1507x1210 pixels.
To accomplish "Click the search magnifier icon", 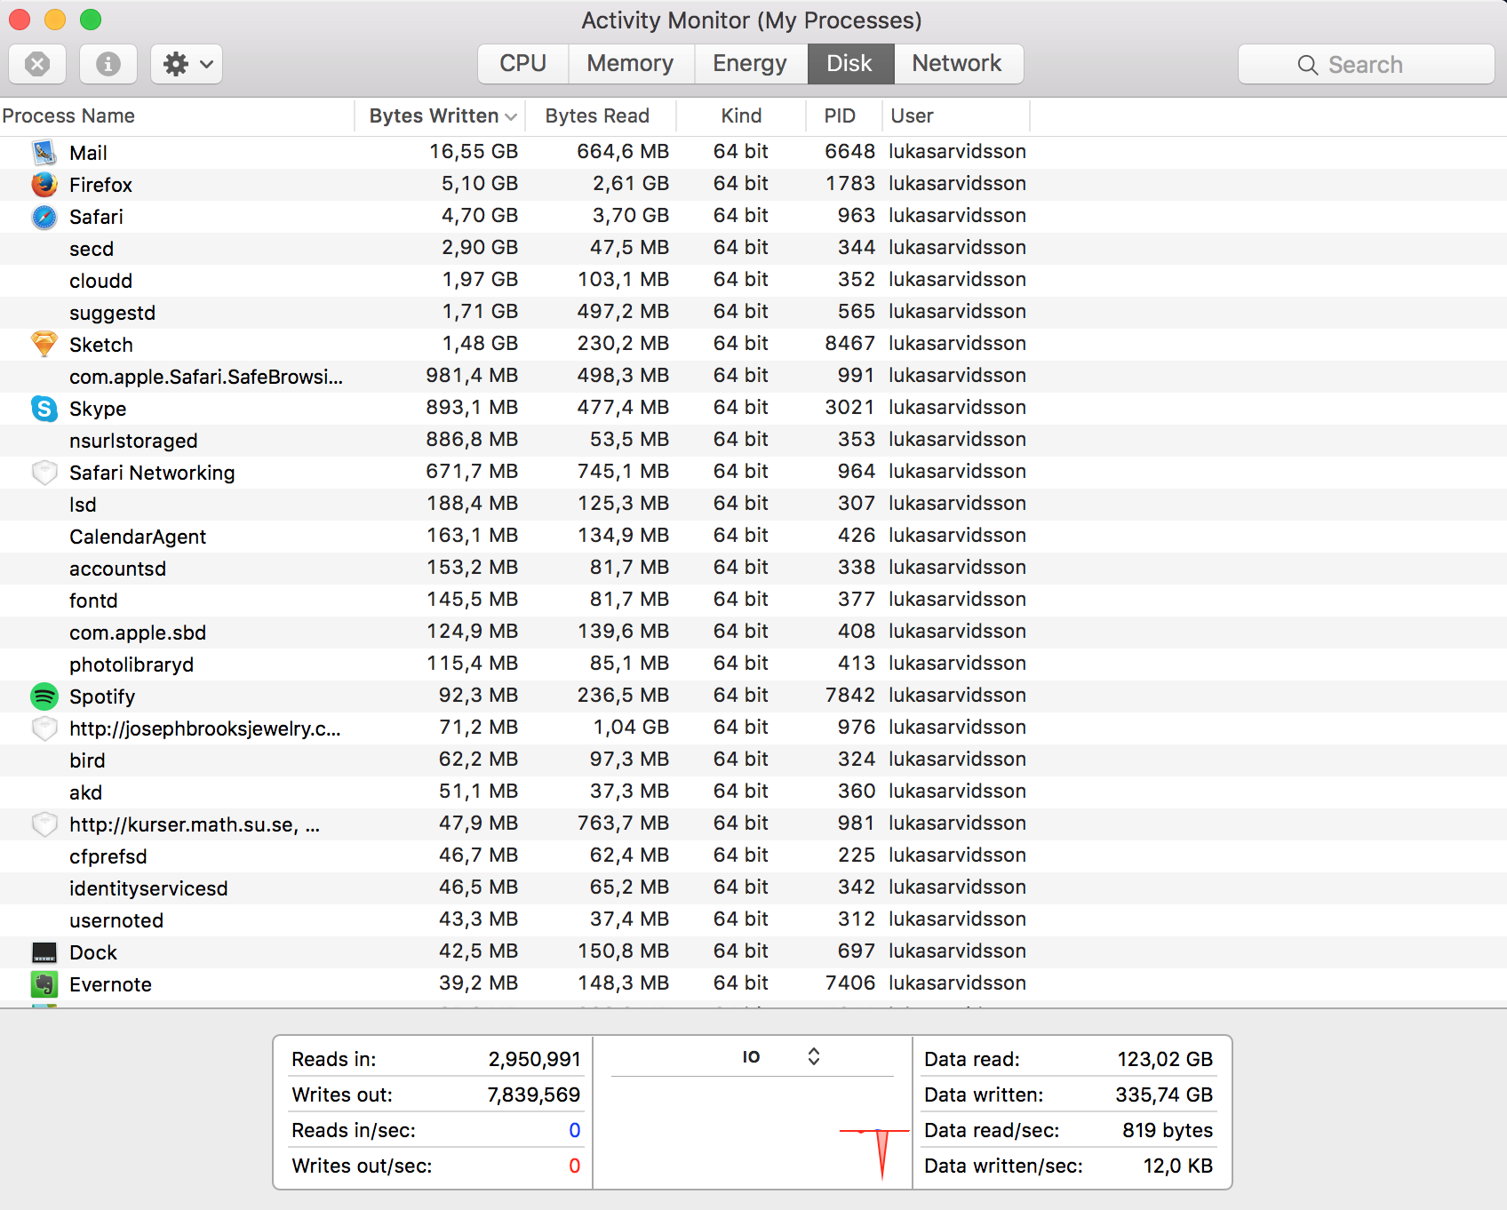I will pyautogui.click(x=1307, y=65).
